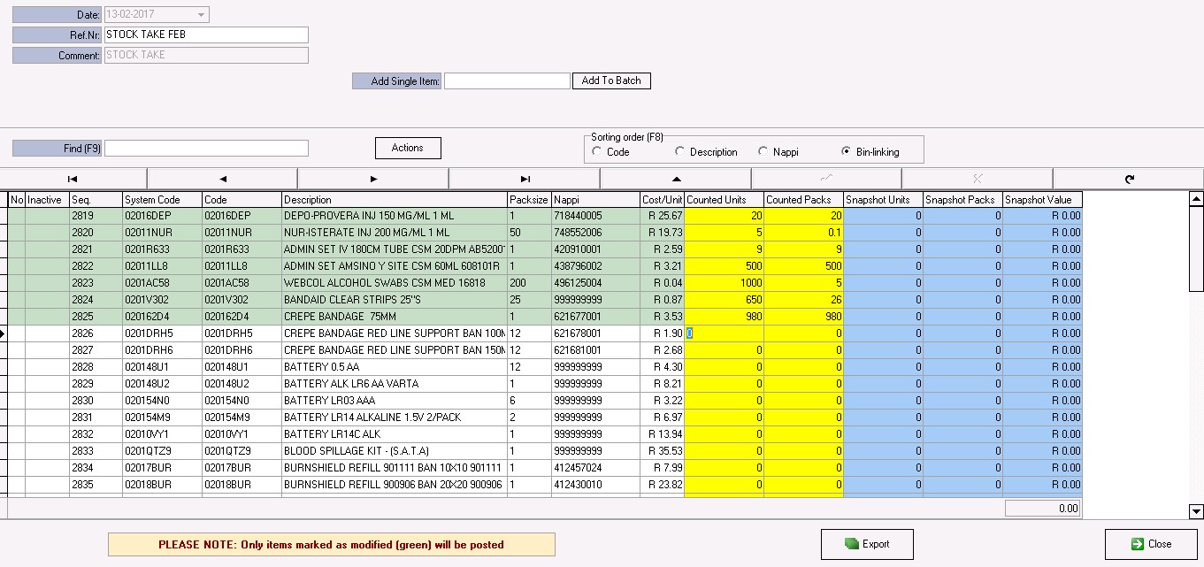Click the post edit checkmark navigator button
Viewport: 1204px width, 567px height.
(826, 179)
